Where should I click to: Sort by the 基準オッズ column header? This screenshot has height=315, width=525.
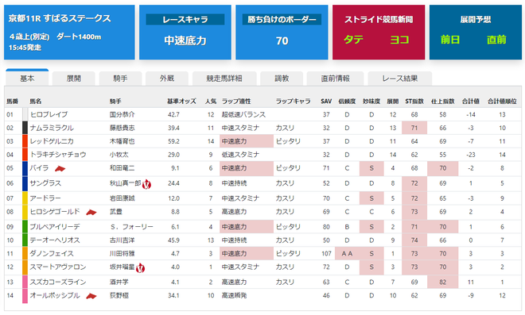(181, 102)
